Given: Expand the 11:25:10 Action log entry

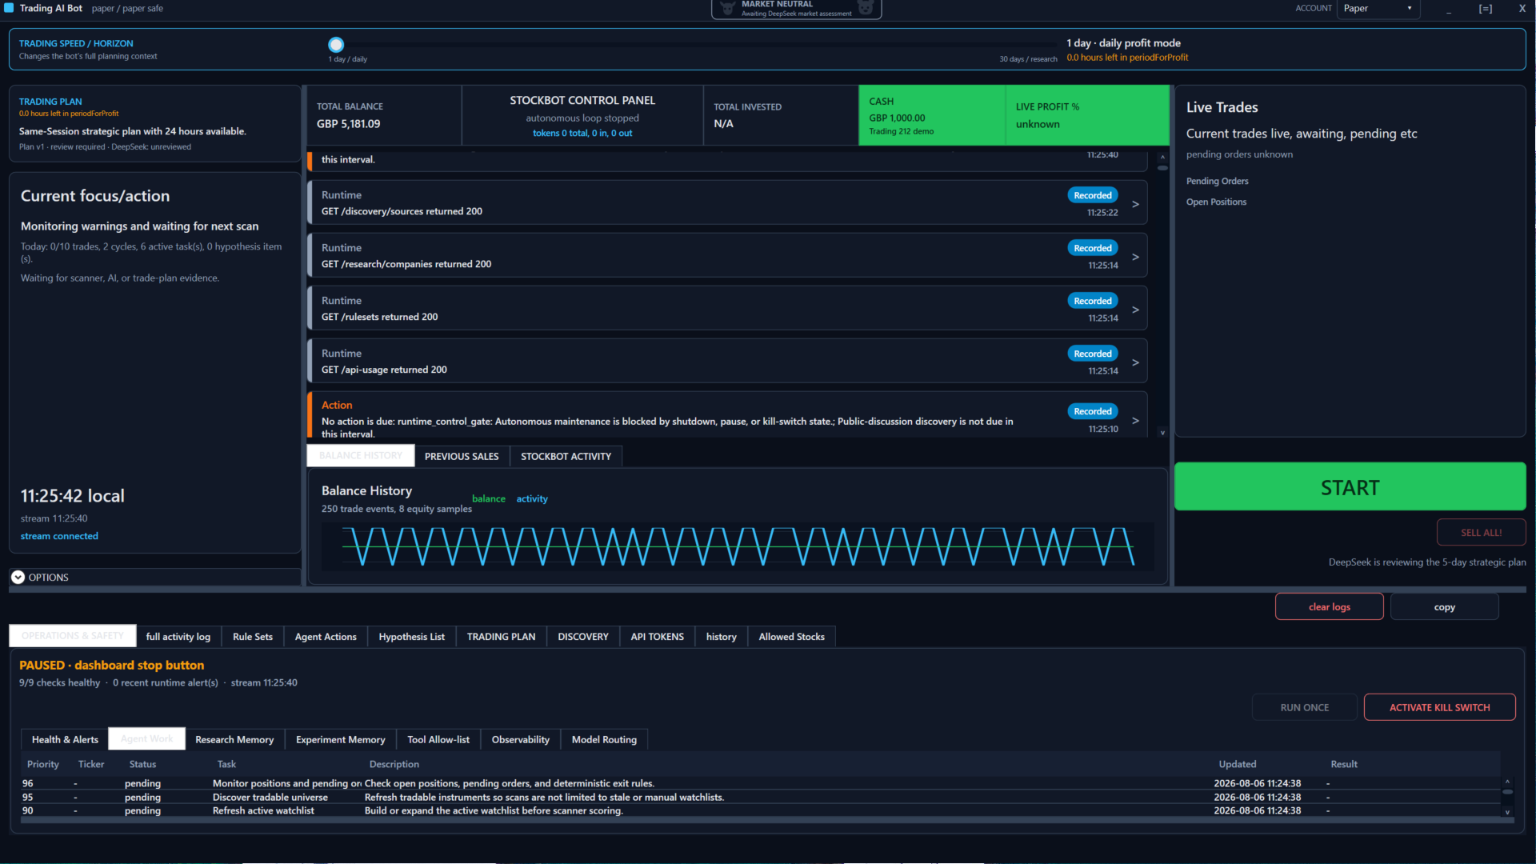Looking at the screenshot, I should click(1135, 420).
